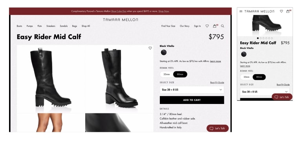Choose 35mm heel in the mobile view
Screen dimensions: 302x144
[247, 77]
